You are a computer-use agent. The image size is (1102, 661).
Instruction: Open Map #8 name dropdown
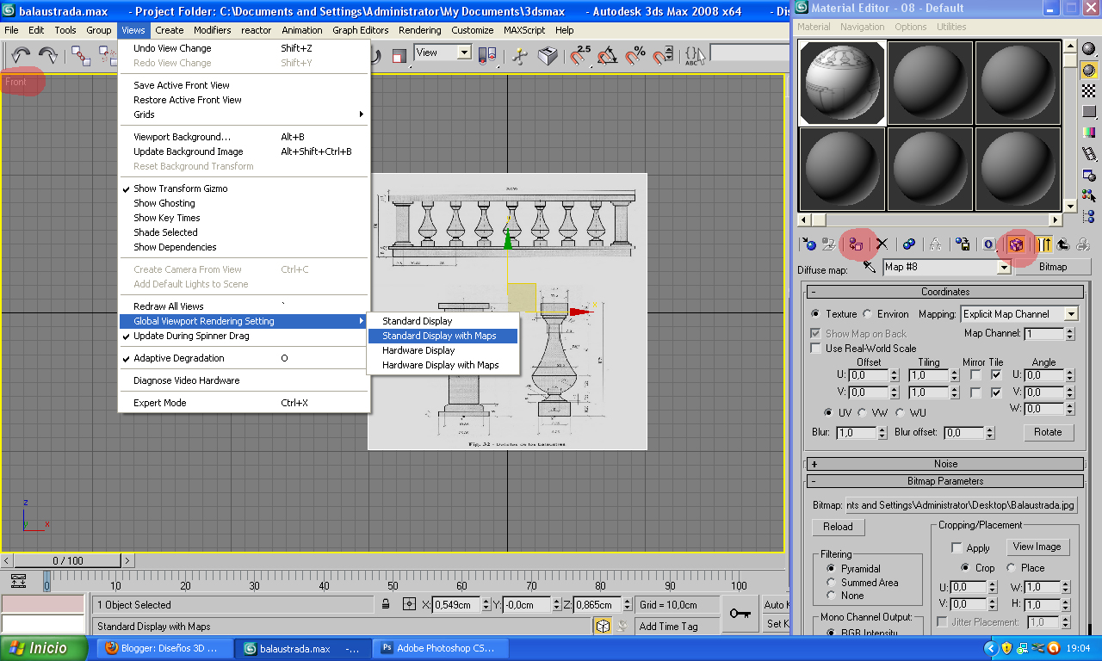tap(1002, 268)
